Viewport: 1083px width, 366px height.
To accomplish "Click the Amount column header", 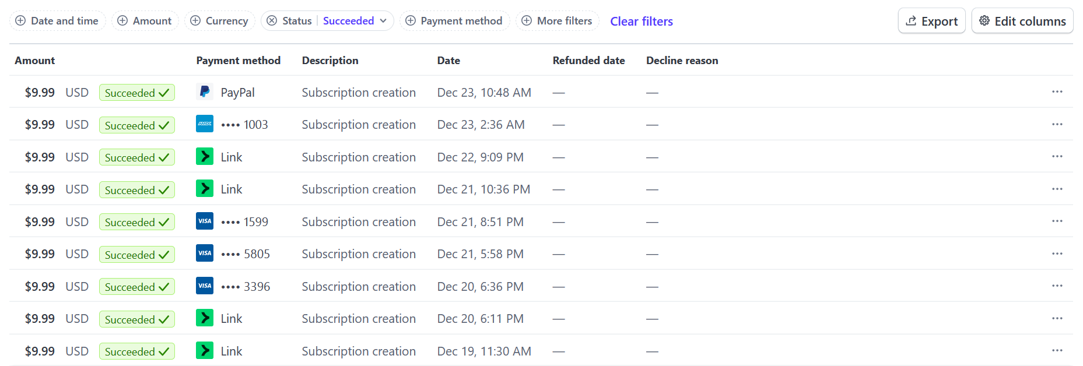I will click(x=35, y=61).
